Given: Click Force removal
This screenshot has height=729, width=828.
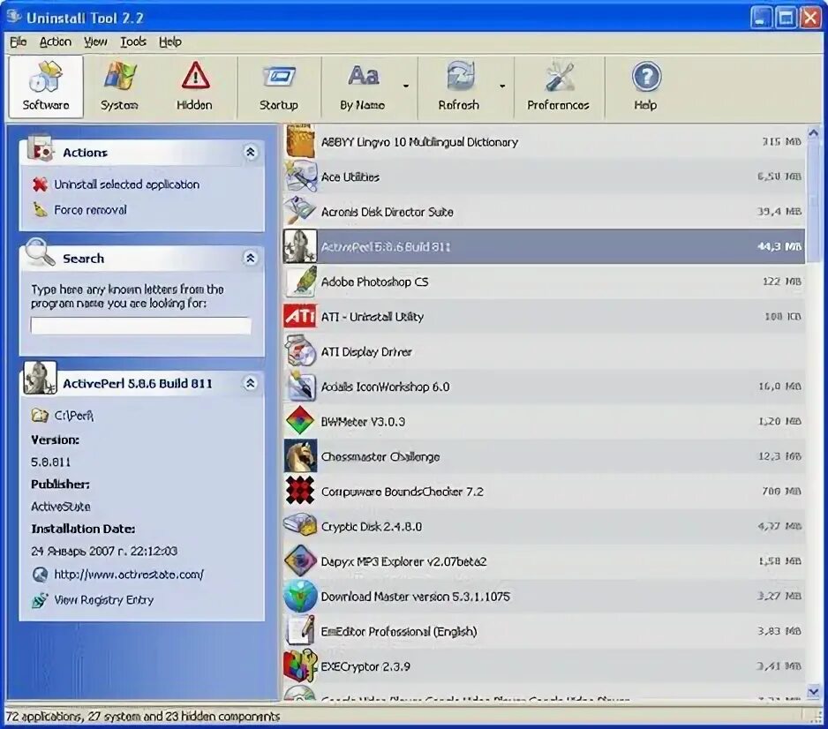Looking at the screenshot, I should [90, 209].
